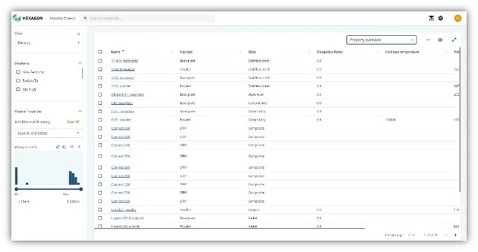The image size is (478, 252).
Task: Select checkbox for 316L powder row
Action: [100, 86]
